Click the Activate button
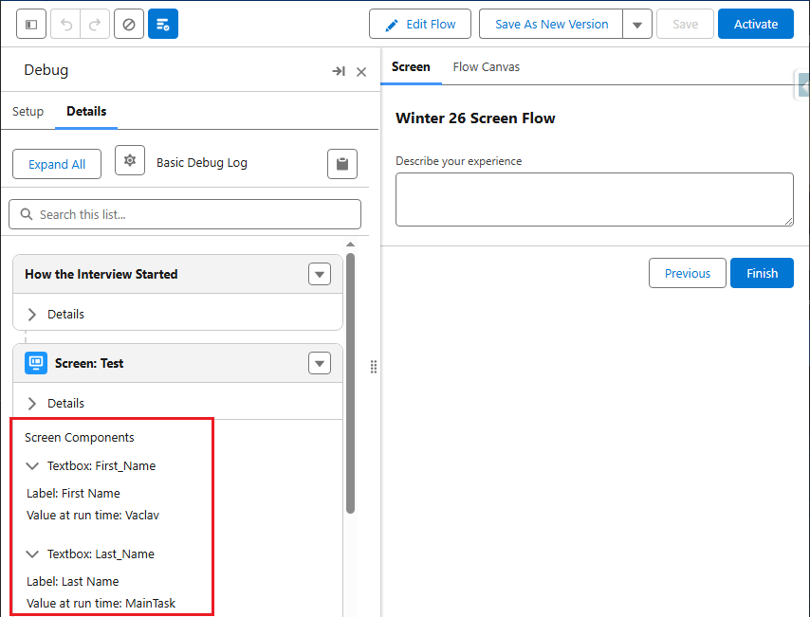The height and width of the screenshot is (617, 810). click(756, 25)
